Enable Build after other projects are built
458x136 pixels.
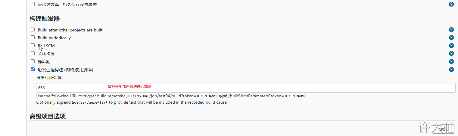[x=33, y=30]
